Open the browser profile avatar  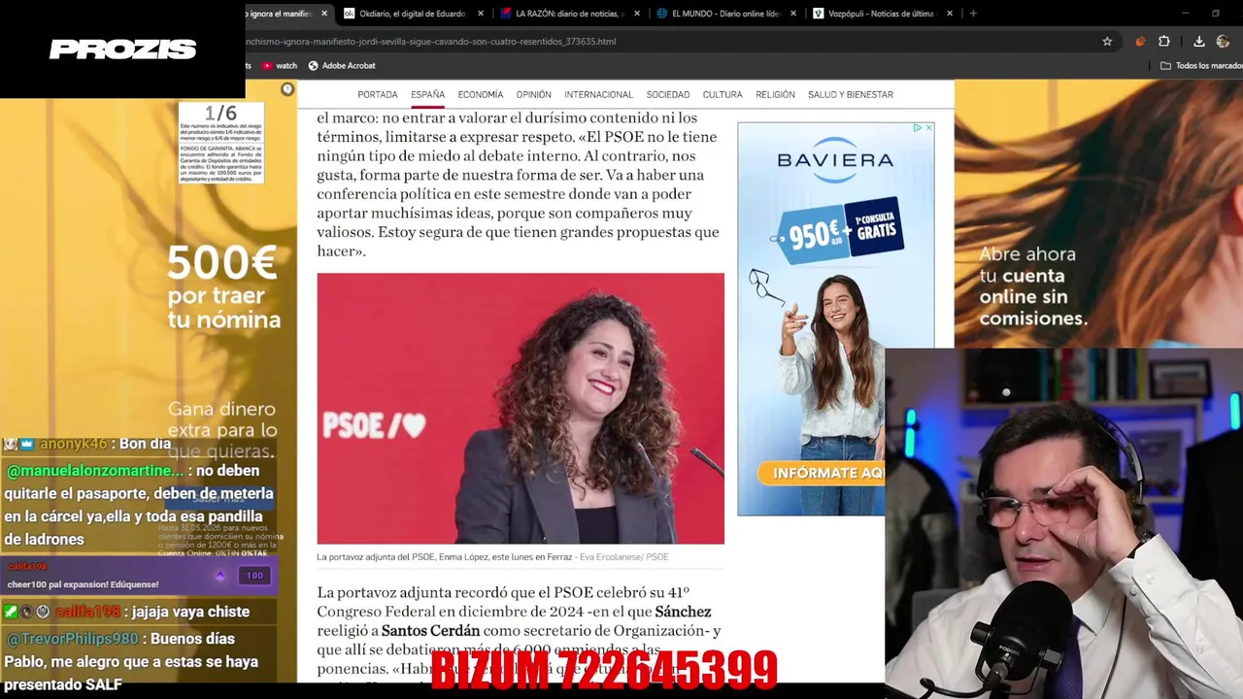click(x=1224, y=42)
